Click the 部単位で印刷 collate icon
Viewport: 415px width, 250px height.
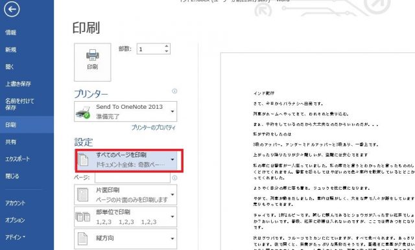click(82, 217)
